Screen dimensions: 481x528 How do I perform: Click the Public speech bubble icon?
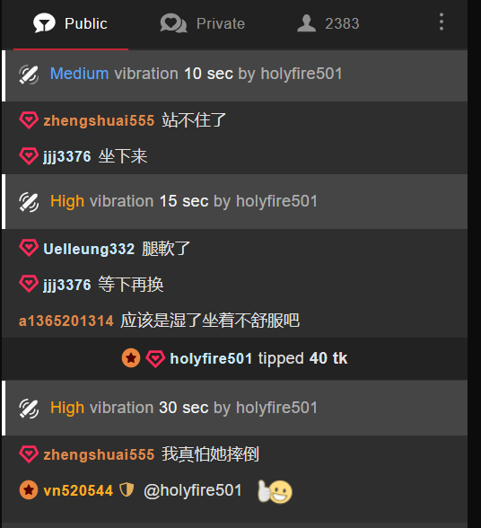(44, 23)
